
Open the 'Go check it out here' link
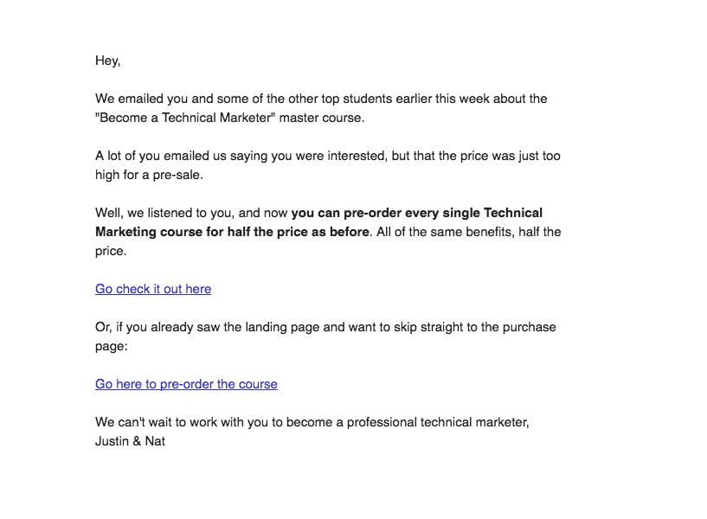[153, 289]
